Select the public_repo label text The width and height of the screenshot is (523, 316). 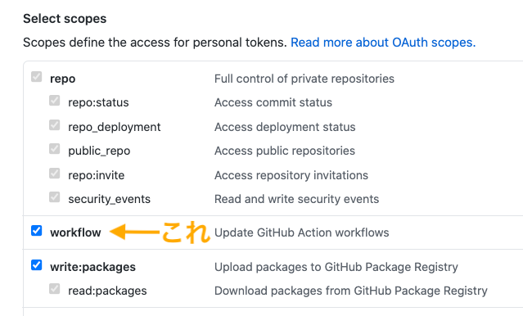[x=99, y=151]
